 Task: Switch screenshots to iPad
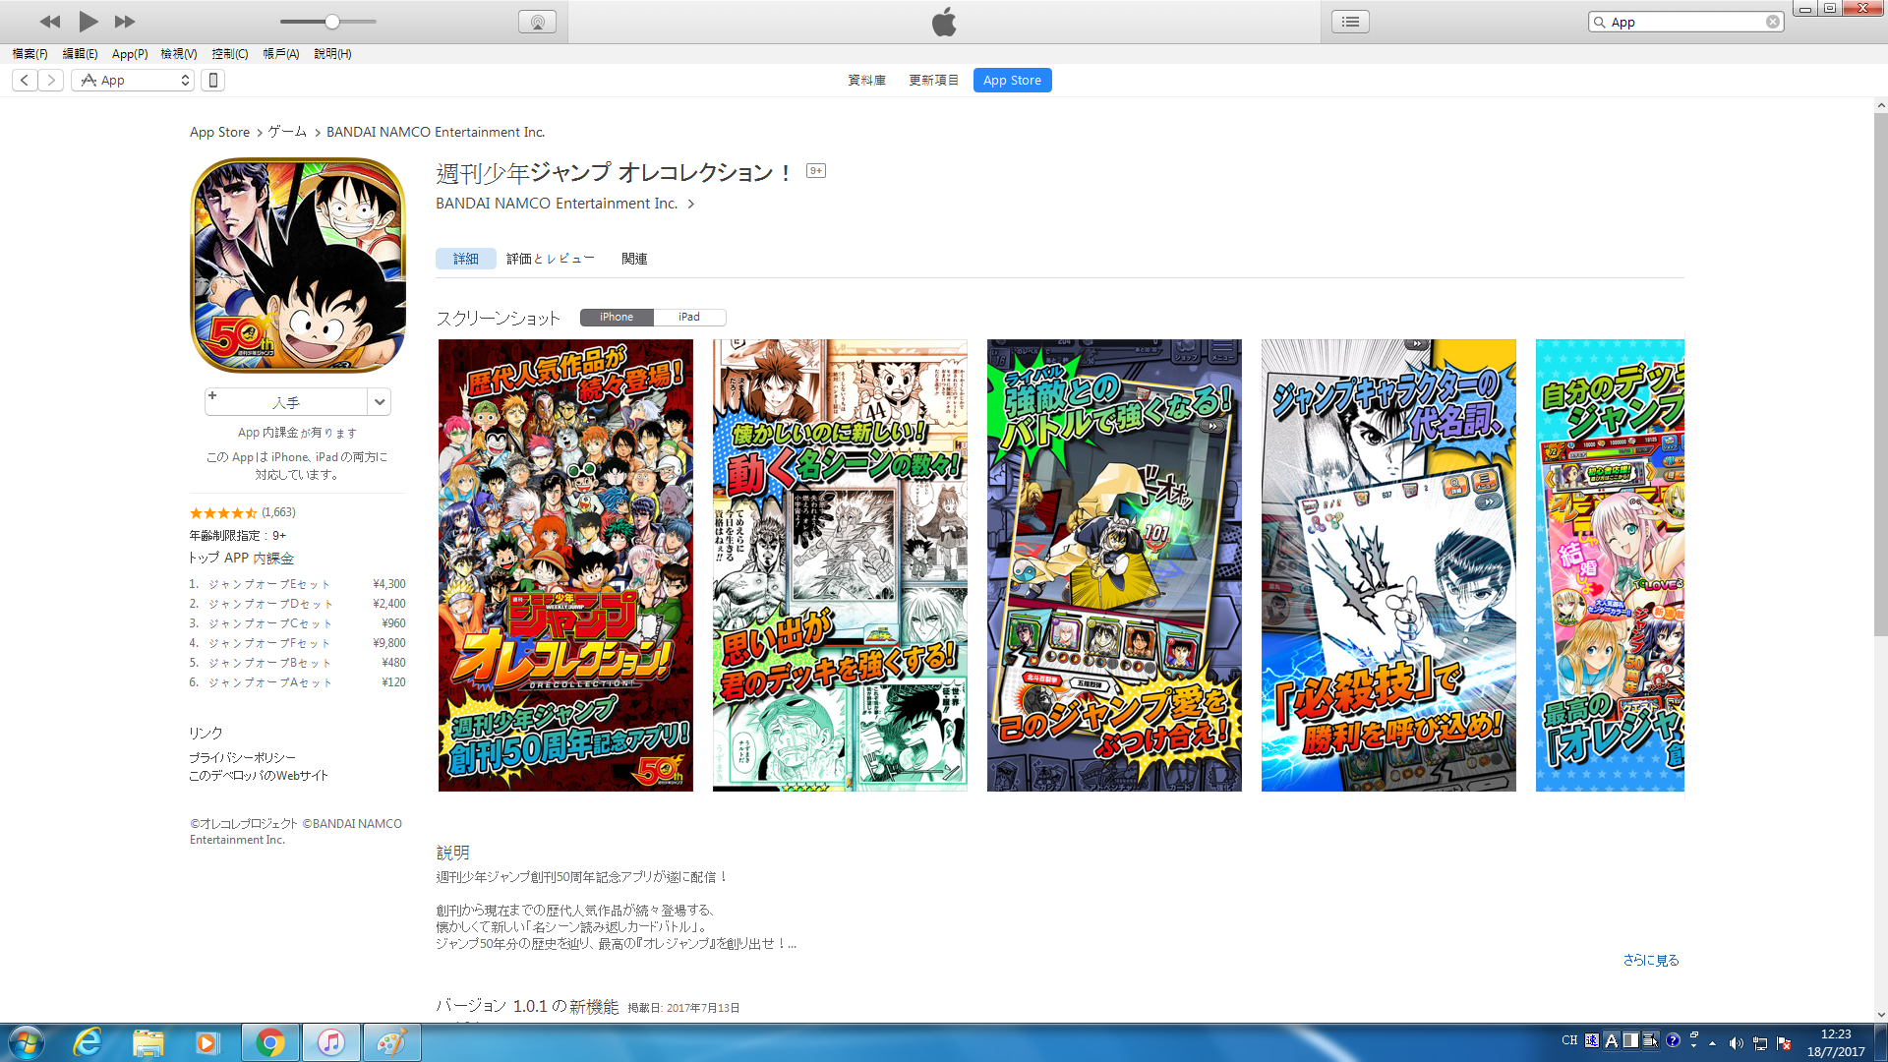pyautogui.click(x=688, y=317)
